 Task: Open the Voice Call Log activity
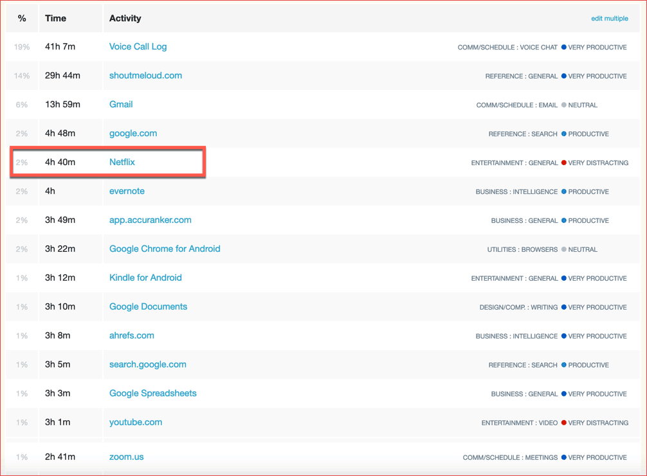pyautogui.click(x=138, y=47)
